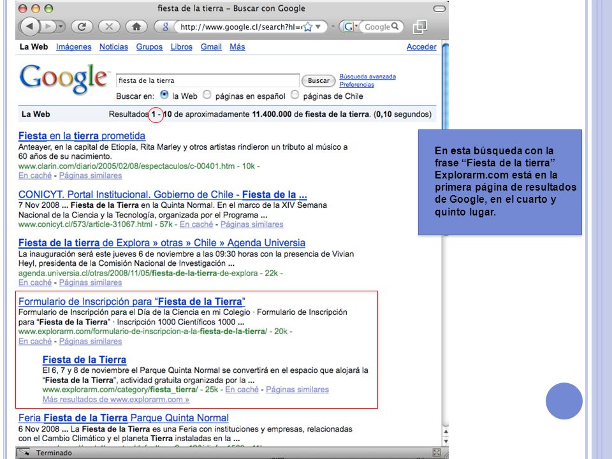This screenshot has height=459, width=612.
Task: Open Preferencias link
Action: click(357, 85)
